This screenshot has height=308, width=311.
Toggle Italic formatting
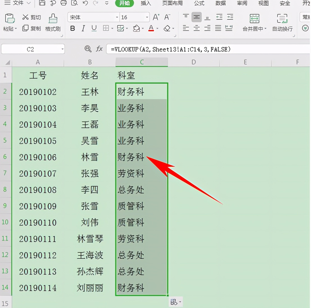tap(83, 28)
